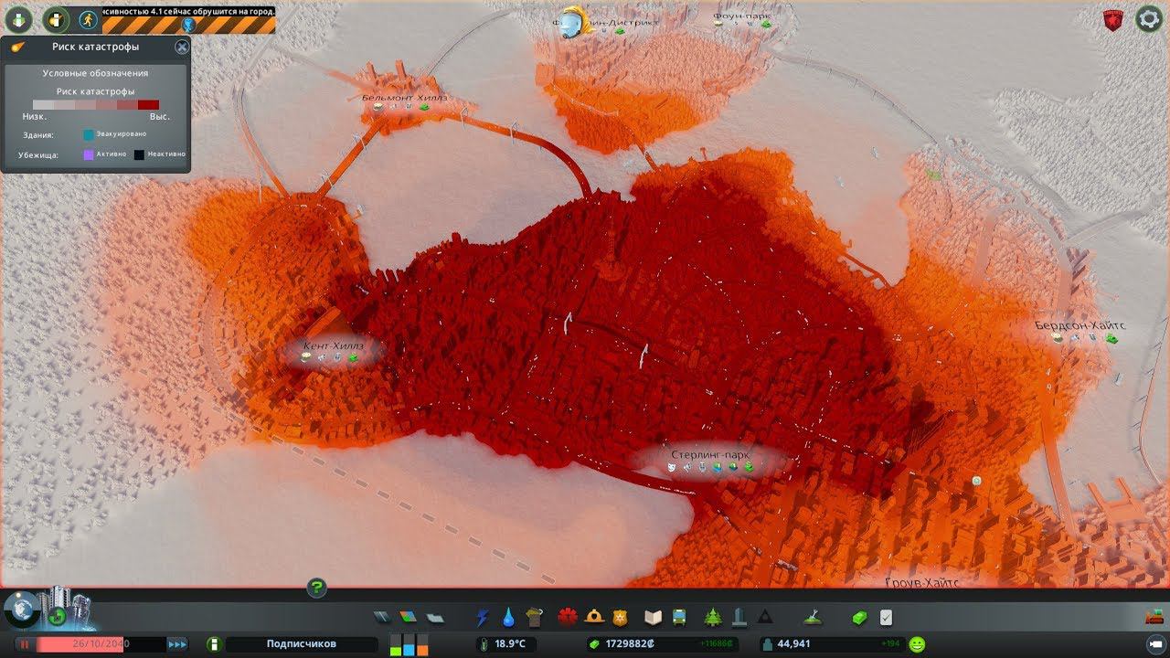Open the Education book menu
This screenshot has height=658, width=1170.
point(653,618)
